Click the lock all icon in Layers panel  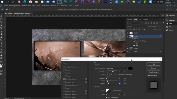point(144,29)
